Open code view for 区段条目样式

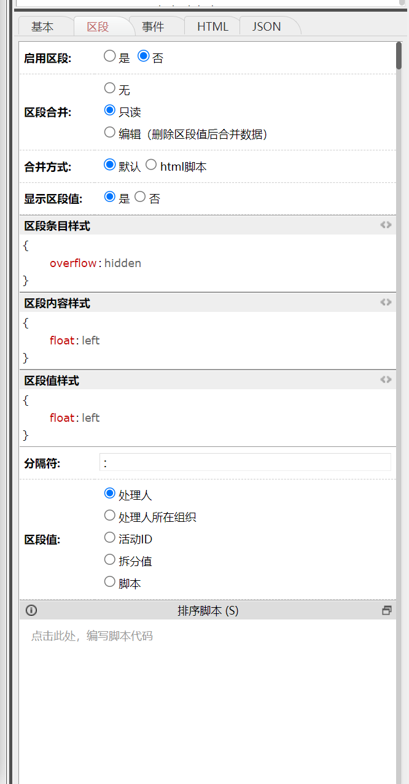pyautogui.click(x=386, y=225)
